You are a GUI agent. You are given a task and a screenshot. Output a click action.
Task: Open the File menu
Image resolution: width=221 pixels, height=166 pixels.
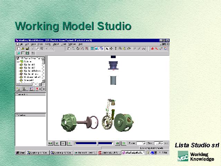coord(21,44)
